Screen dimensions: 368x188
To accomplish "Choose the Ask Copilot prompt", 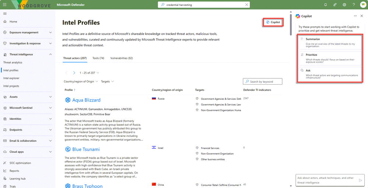I will 330,74.
